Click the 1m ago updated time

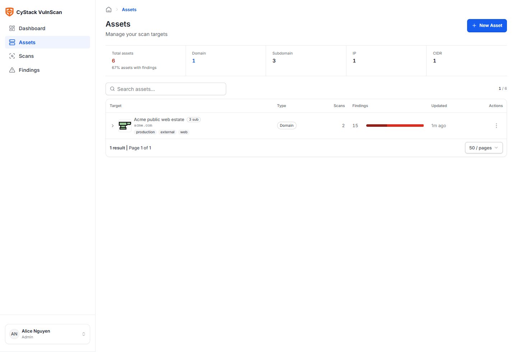(439, 126)
